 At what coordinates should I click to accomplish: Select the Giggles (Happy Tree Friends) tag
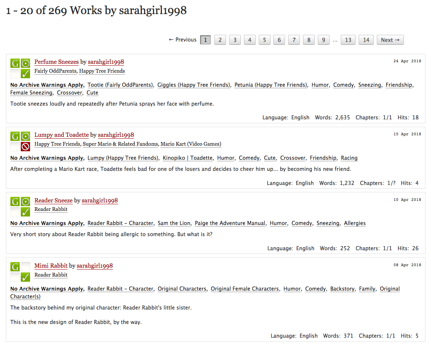(193, 85)
